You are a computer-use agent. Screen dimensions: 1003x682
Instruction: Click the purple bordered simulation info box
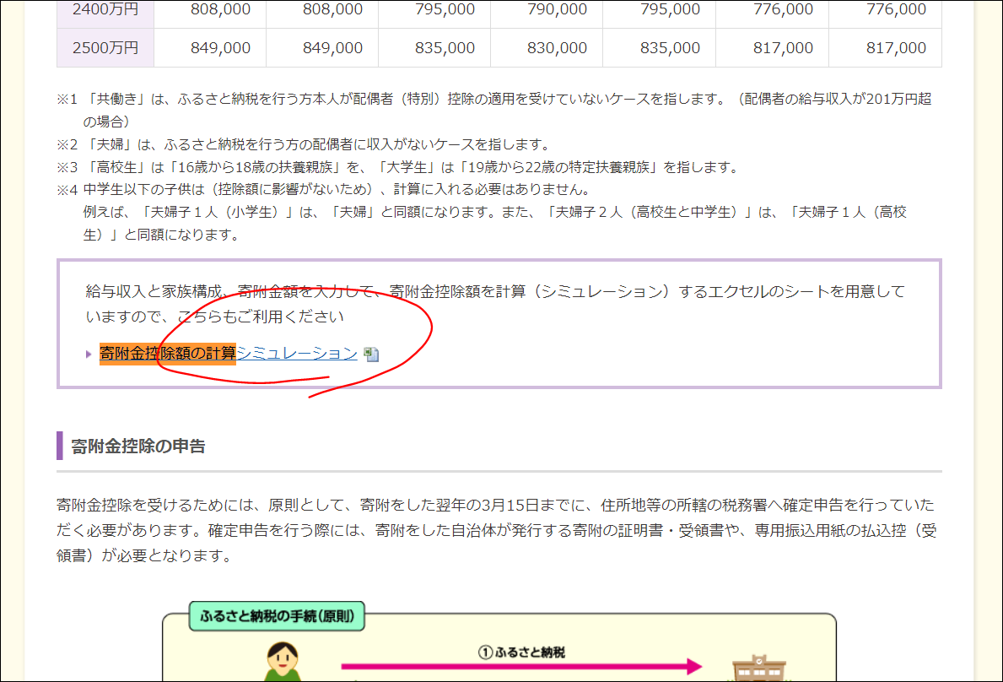pos(498,323)
